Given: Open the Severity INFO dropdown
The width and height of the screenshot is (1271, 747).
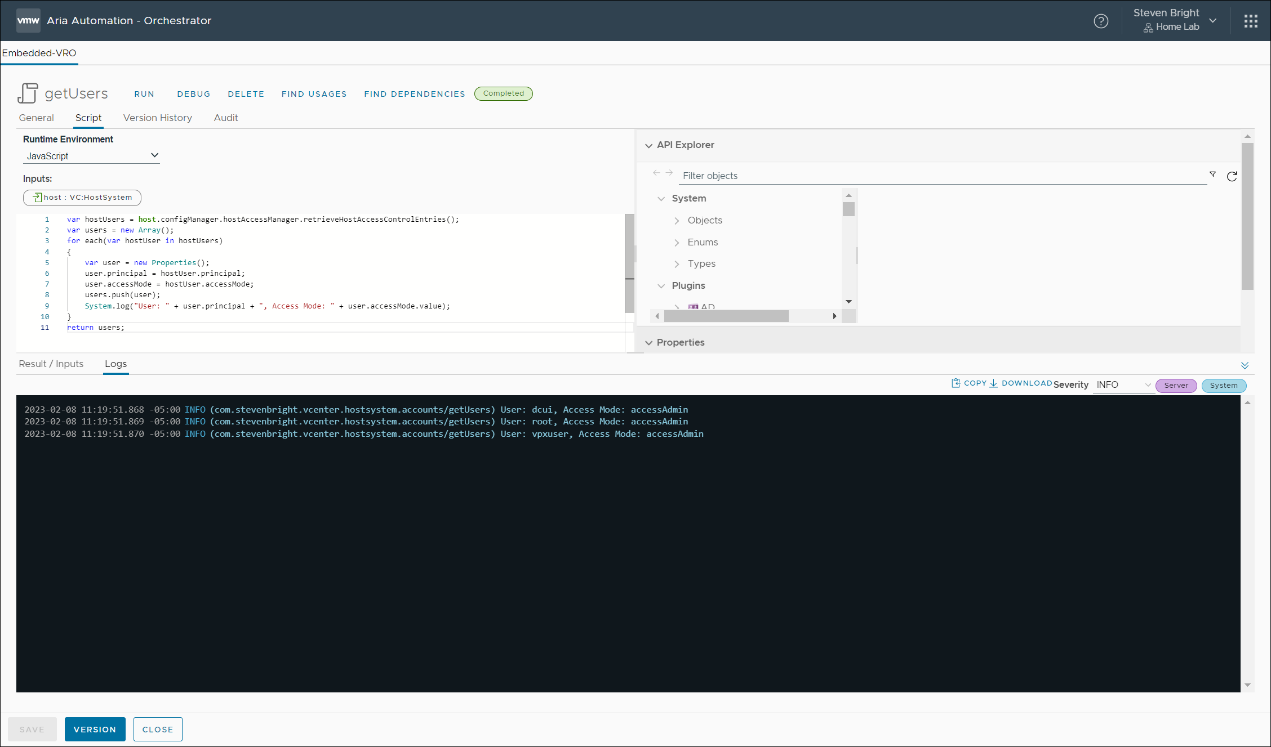Looking at the screenshot, I should coord(1123,385).
